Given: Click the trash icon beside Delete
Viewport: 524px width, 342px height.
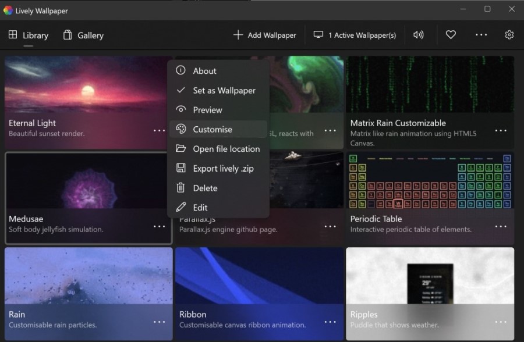Looking at the screenshot, I should pyautogui.click(x=181, y=188).
